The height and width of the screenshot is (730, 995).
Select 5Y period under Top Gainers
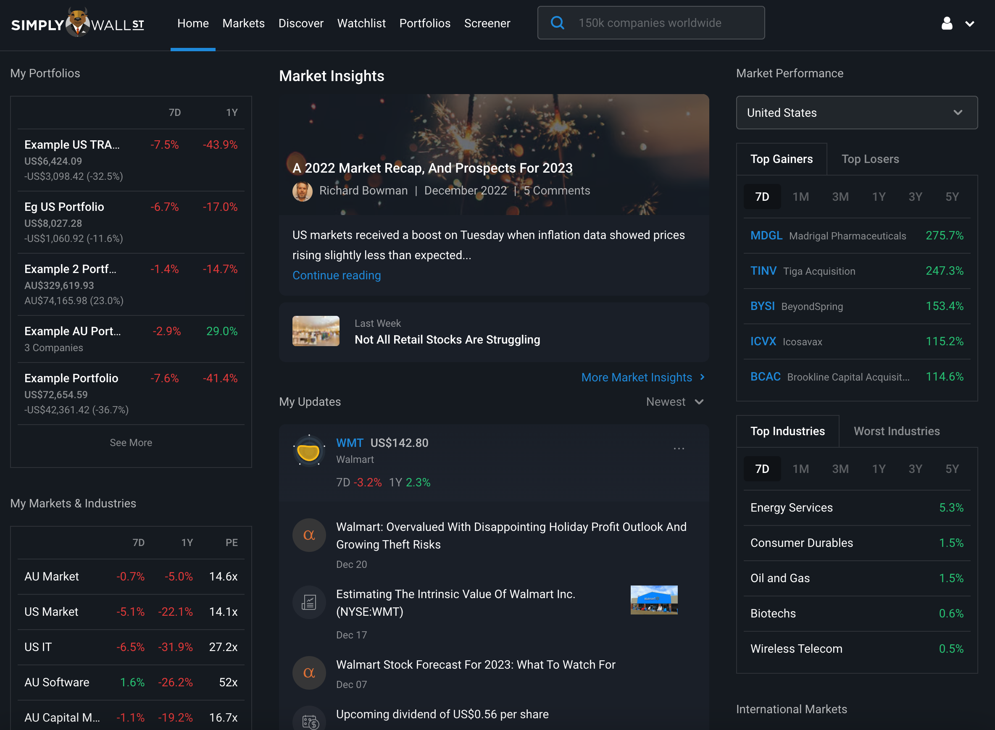tap(952, 197)
